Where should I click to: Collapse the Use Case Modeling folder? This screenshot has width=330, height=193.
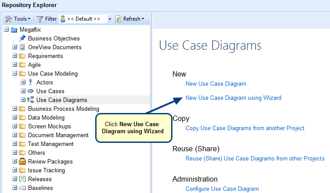[14, 73]
